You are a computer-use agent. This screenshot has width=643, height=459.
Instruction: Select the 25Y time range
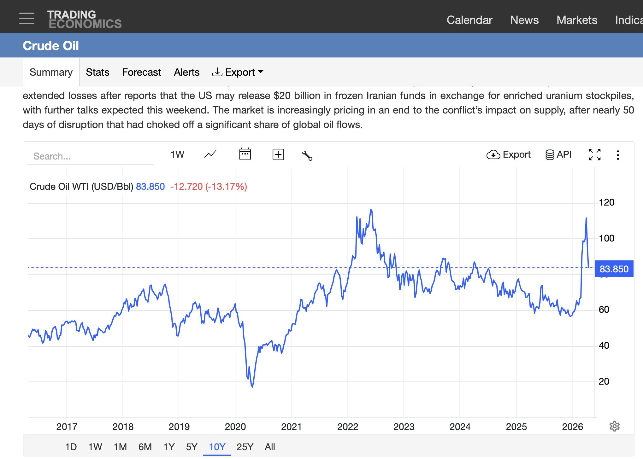[245, 447]
